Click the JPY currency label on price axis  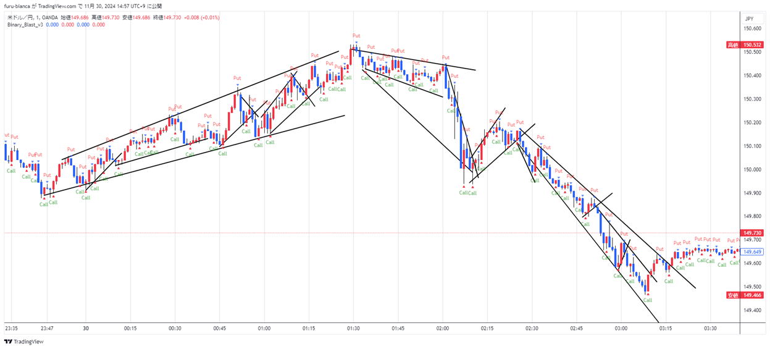tap(749, 19)
